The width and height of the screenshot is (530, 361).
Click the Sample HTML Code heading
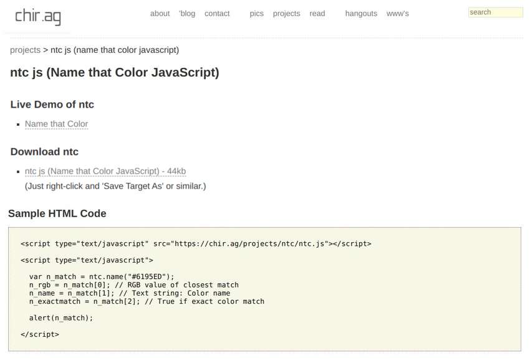(57, 213)
